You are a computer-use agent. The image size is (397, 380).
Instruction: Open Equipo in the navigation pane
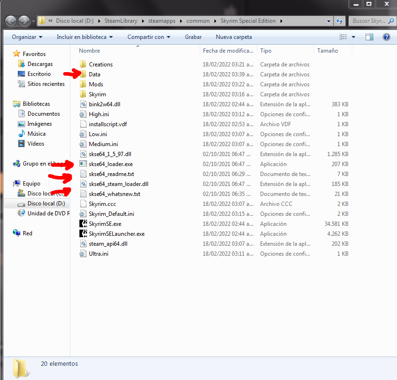tap(31, 183)
